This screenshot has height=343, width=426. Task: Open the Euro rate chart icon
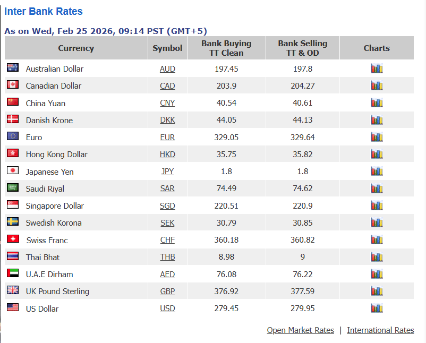tap(377, 137)
